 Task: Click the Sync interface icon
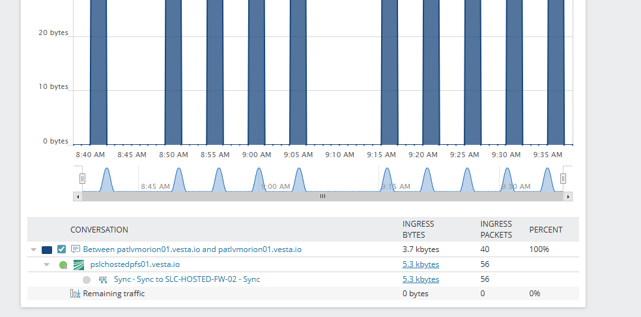[x=102, y=280]
